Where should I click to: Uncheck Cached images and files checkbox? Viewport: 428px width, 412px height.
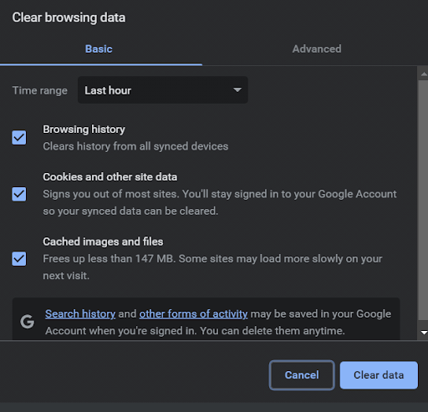coord(19,259)
